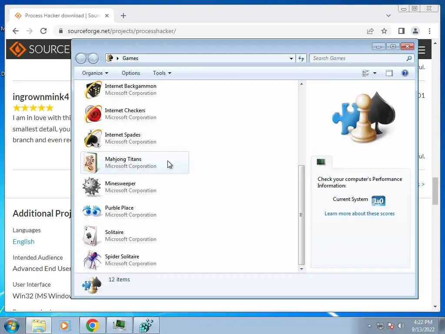This screenshot has height=334, width=445.
Task: Click Games list scrollbar down arrow
Action: 302,269
